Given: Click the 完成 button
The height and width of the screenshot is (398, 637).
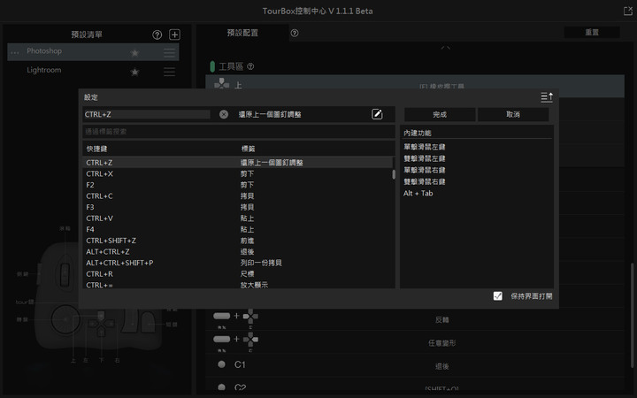Looking at the screenshot, I should 440,114.
